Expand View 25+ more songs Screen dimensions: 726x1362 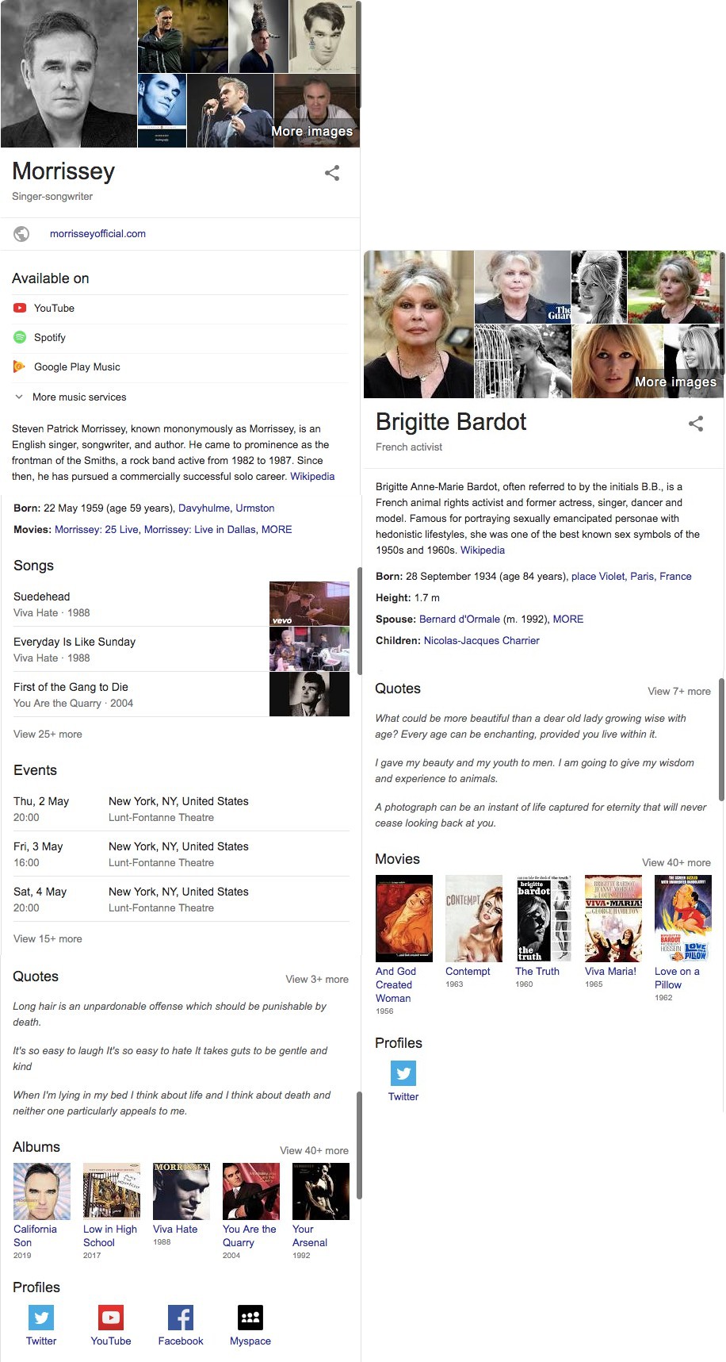48,734
